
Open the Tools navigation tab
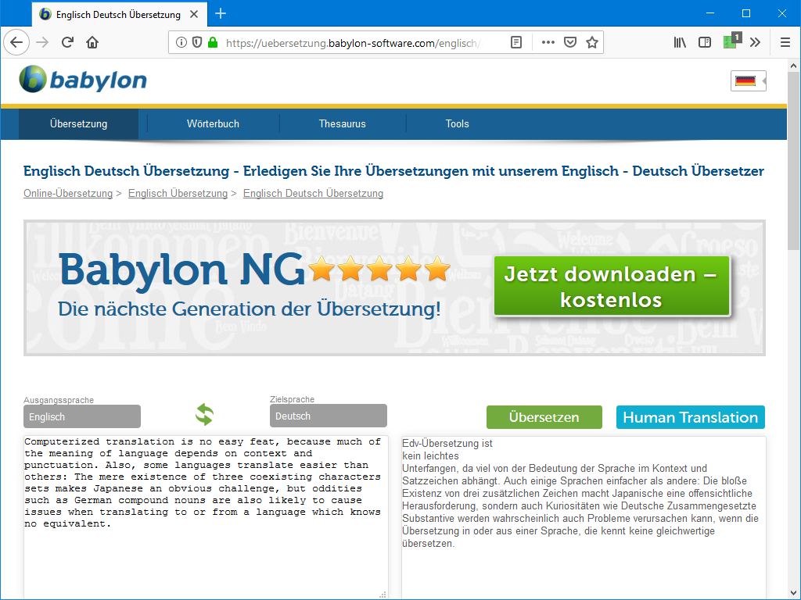(457, 123)
